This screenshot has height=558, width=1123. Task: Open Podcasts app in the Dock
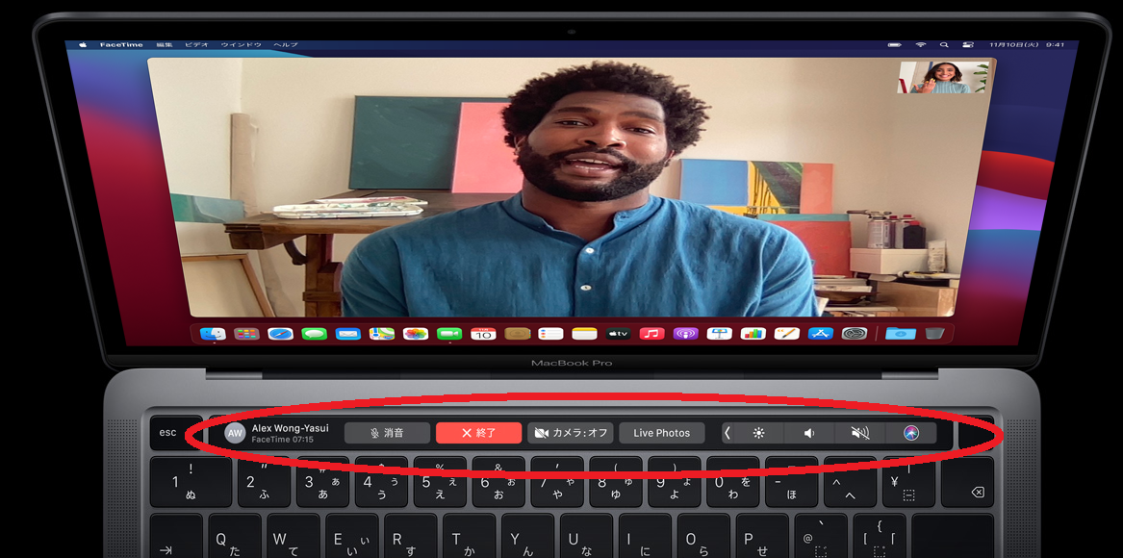[685, 334]
